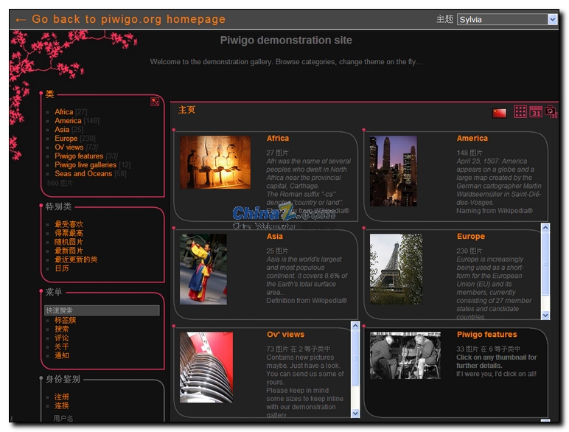Click down arrow of Ov' views scrollbar
Viewport: 569px width, 432px height.
point(355,413)
